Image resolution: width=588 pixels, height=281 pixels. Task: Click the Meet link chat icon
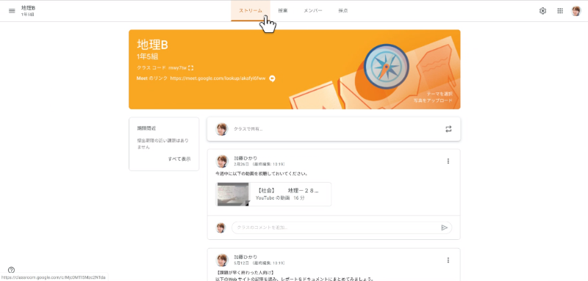(x=272, y=79)
